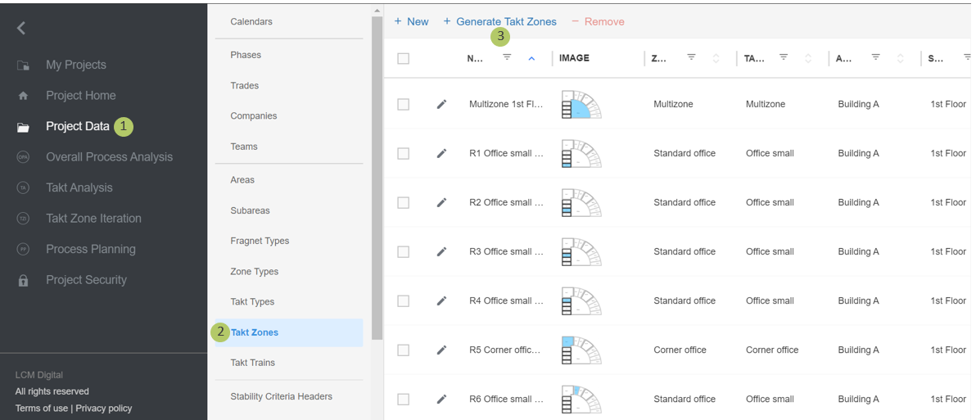The height and width of the screenshot is (420, 976).
Task: Select Zone Types from the data list
Action: click(254, 271)
